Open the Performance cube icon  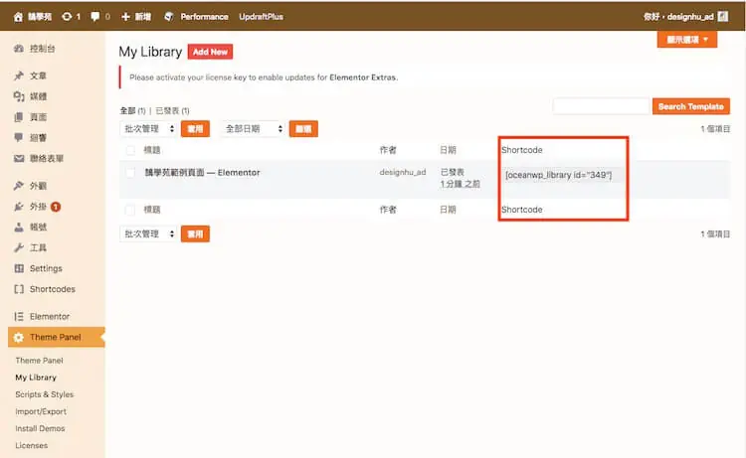(168, 17)
